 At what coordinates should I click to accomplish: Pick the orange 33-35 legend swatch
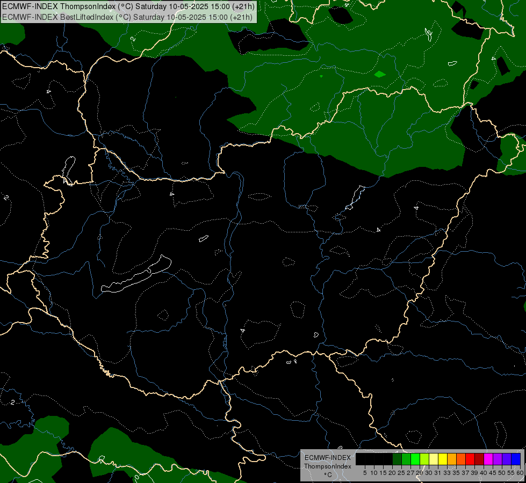[452, 459]
